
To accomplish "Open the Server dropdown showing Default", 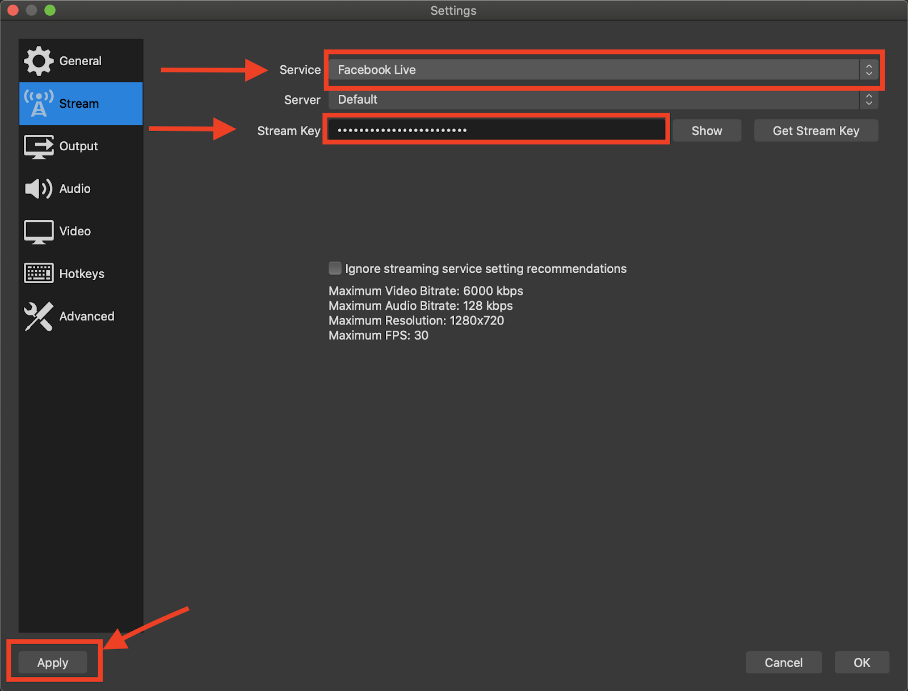I will click(603, 100).
